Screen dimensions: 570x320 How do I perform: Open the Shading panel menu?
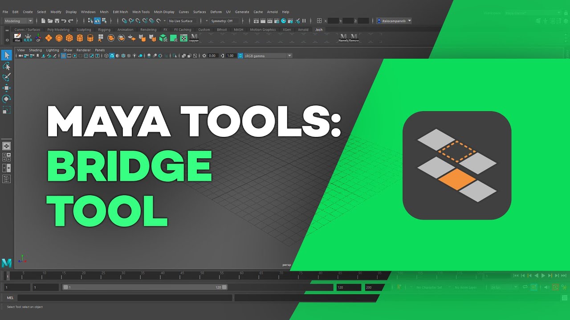click(x=35, y=50)
